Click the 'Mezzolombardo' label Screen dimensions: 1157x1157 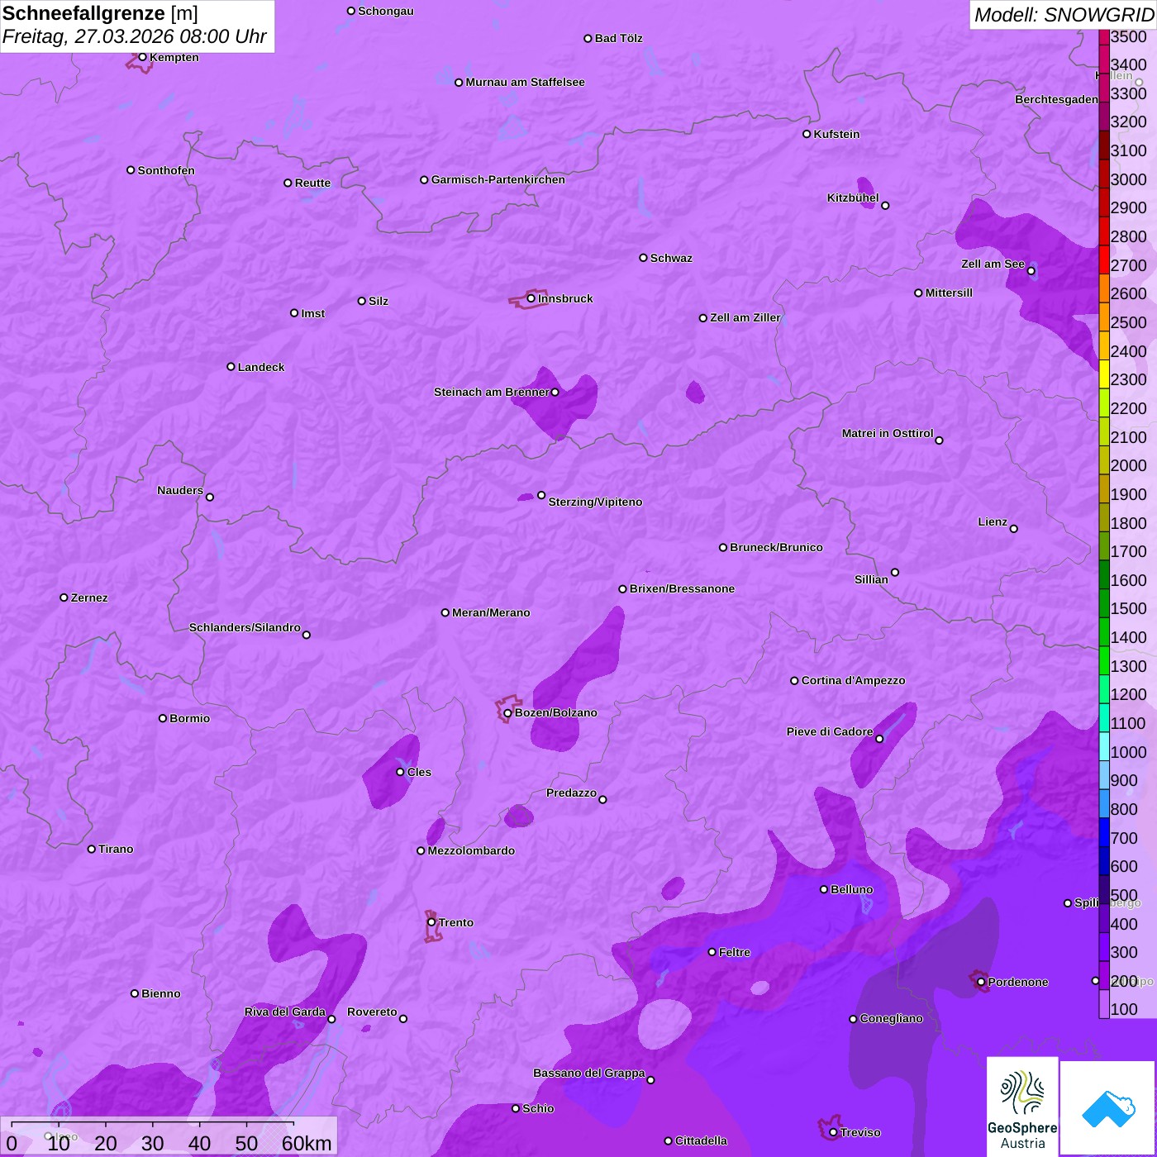(471, 850)
